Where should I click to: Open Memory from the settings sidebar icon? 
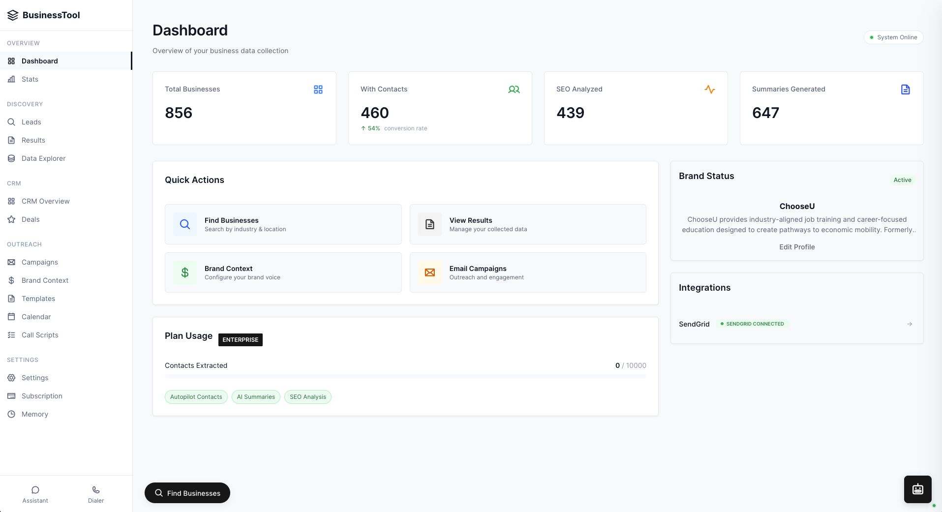pos(11,414)
